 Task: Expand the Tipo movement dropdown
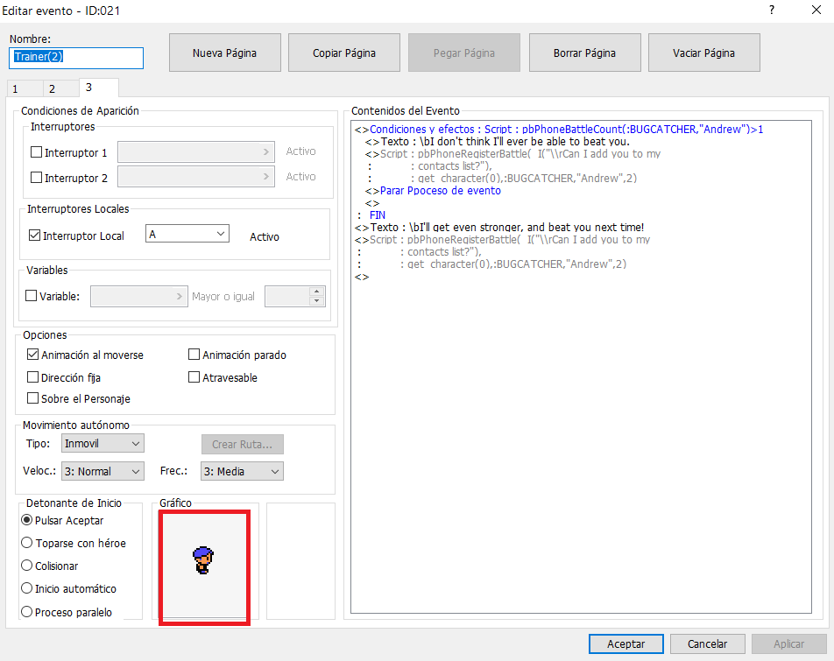pos(102,444)
